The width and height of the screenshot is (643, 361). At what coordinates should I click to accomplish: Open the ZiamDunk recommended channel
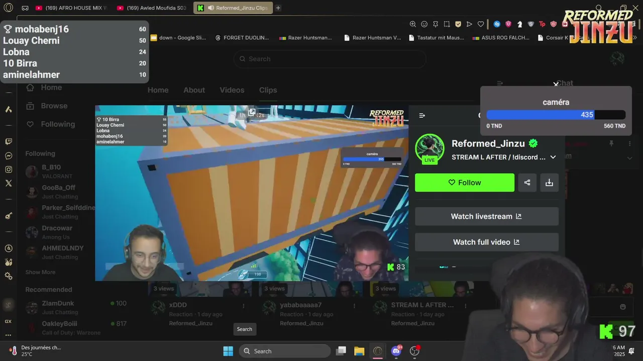click(x=76, y=307)
